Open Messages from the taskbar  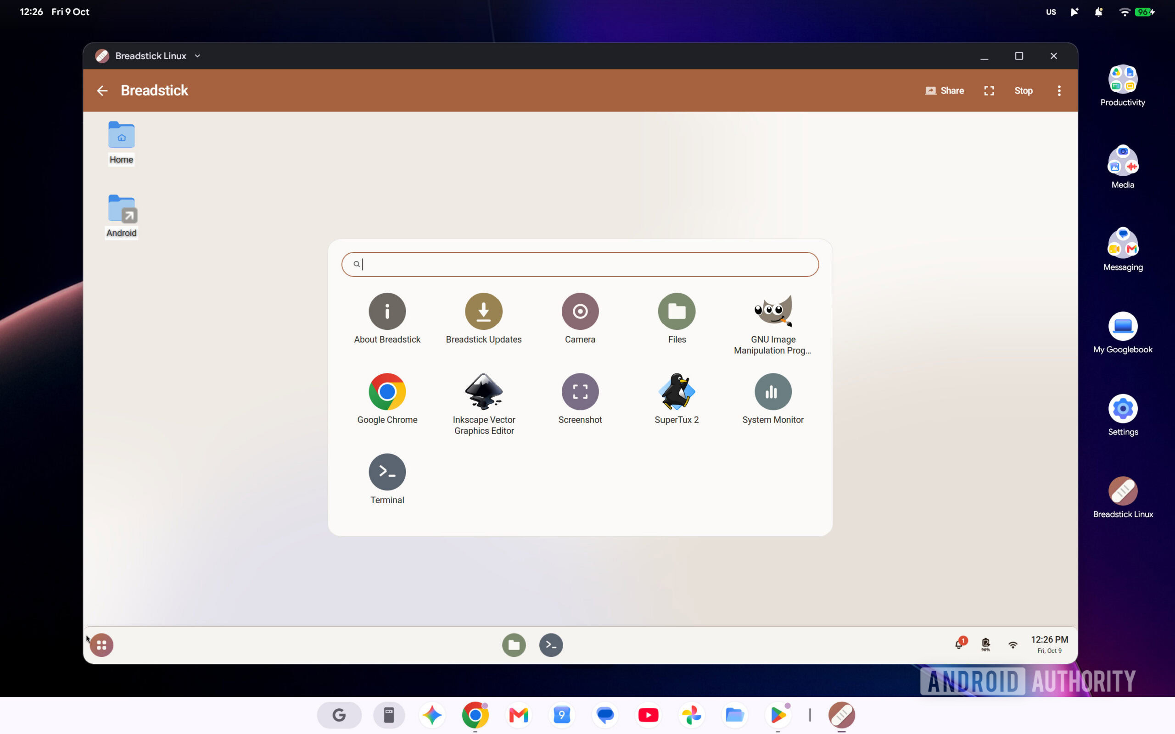pos(605,715)
